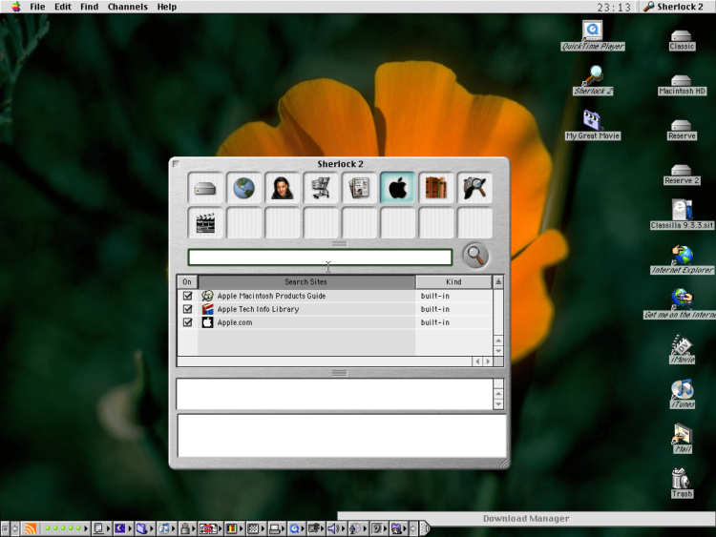
Task: Click the Sherlock search text field
Action: (x=320, y=258)
